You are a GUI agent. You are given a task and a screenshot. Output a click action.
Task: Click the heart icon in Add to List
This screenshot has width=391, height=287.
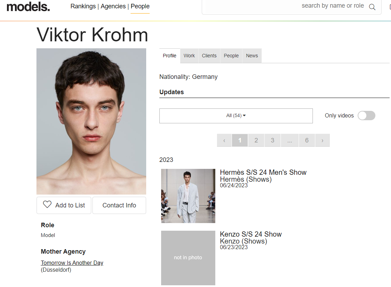(x=47, y=204)
